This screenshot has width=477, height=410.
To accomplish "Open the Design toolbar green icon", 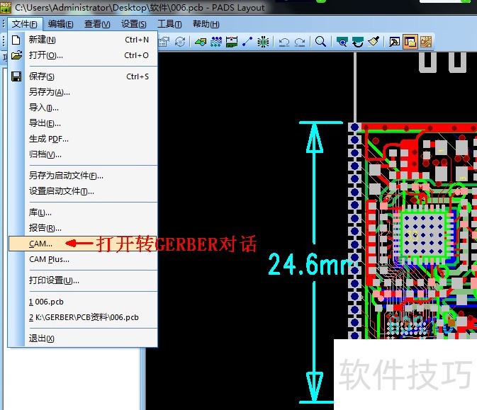I will [201, 42].
